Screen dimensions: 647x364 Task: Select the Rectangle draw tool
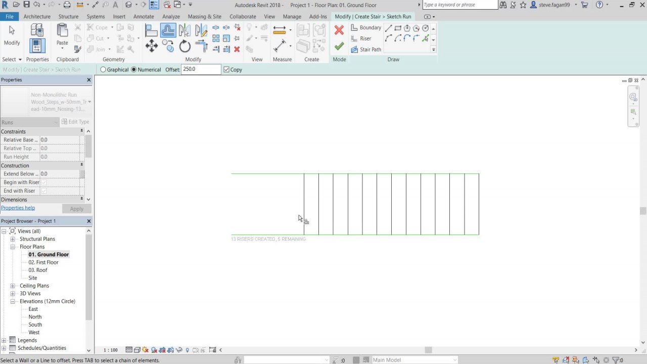[398, 28]
